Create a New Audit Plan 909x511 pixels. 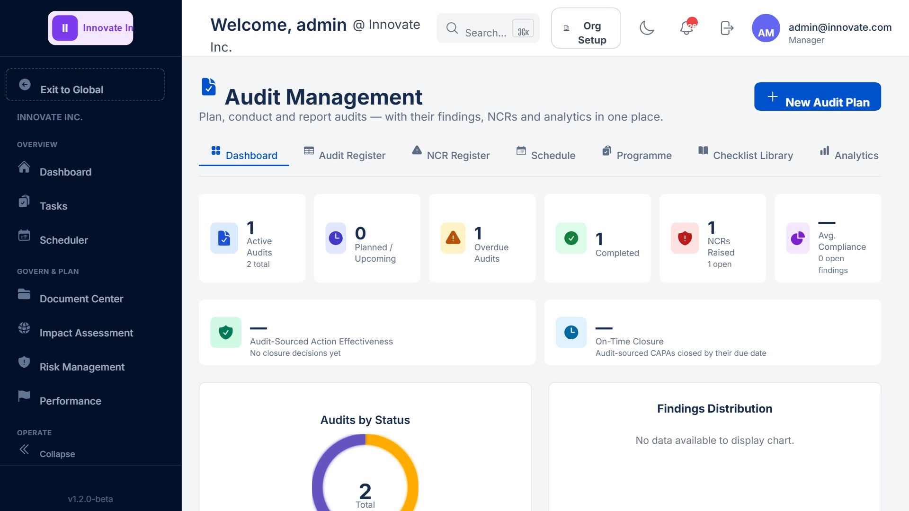817,97
